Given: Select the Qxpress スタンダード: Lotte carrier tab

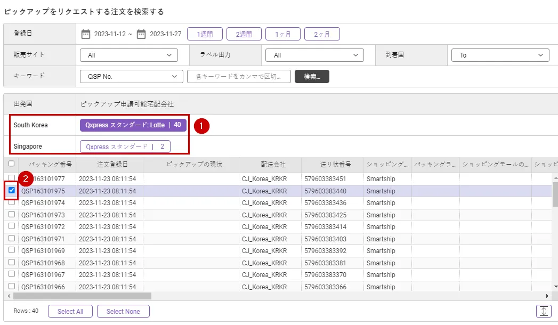Looking at the screenshot, I should pos(133,125).
